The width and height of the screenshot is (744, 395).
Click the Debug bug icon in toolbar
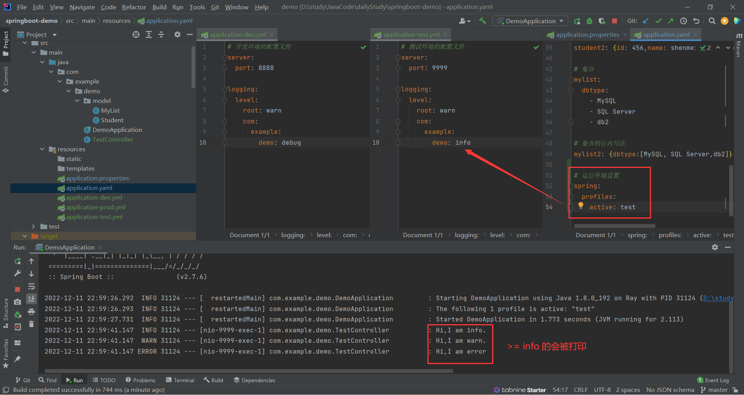pos(589,21)
